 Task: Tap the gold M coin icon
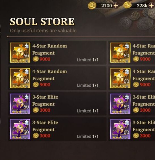point(127,5)
